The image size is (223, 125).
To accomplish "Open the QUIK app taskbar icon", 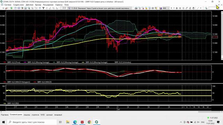I will click(x=97, y=122).
